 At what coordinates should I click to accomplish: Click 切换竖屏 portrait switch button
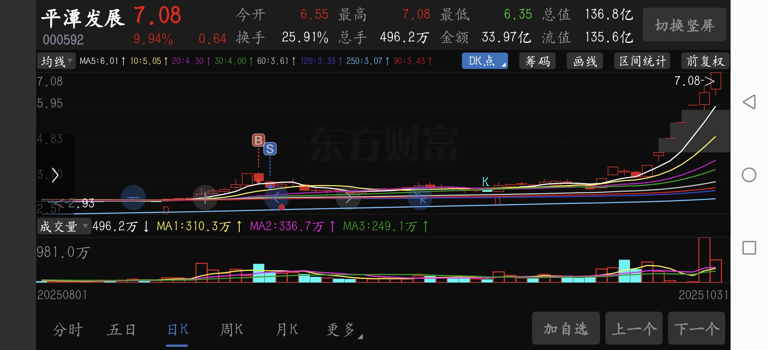pyautogui.click(x=684, y=25)
